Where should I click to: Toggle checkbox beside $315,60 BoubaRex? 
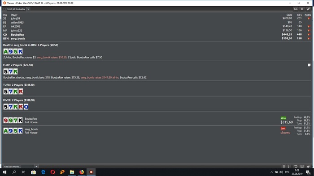pos(4,9)
